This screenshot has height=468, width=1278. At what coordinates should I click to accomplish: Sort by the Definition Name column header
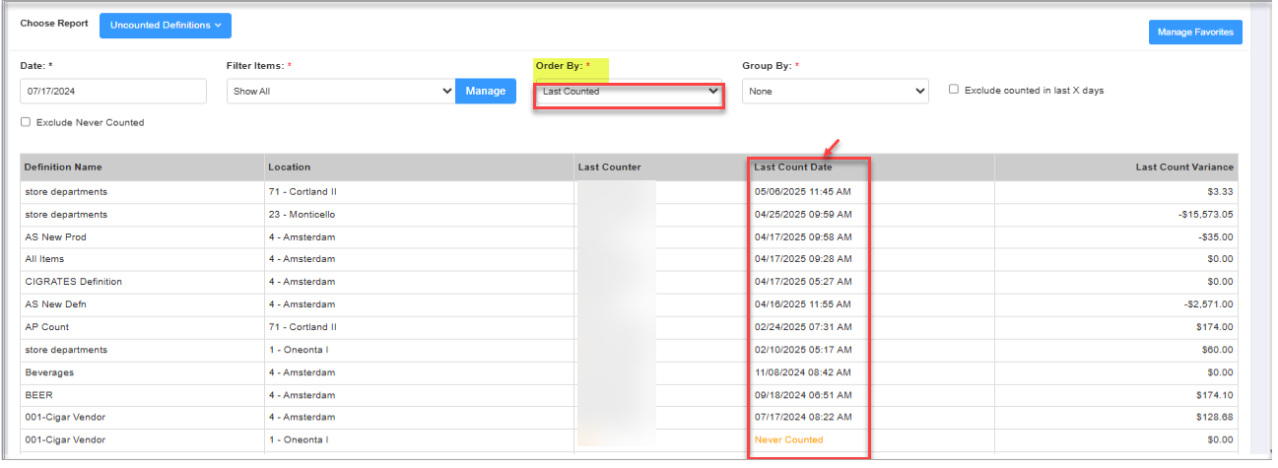pyautogui.click(x=63, y=167)
